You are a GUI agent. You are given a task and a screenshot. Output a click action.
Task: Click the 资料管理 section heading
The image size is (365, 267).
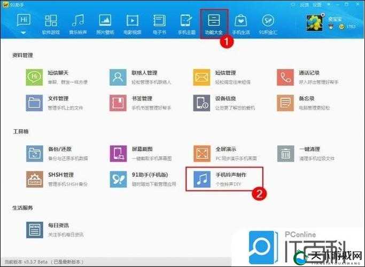tap(22, 56)
